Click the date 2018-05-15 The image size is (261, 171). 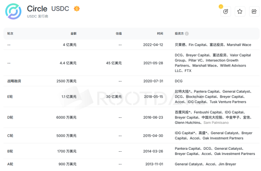(154, 97)
